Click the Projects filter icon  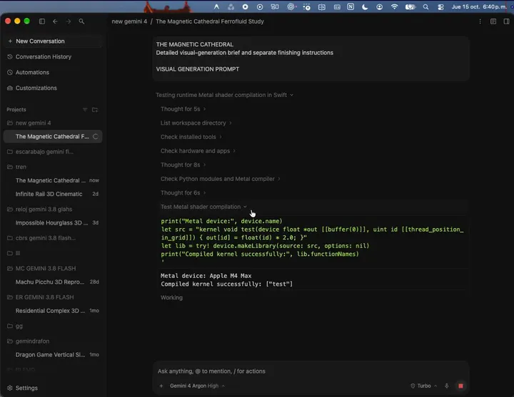[85, 110]
